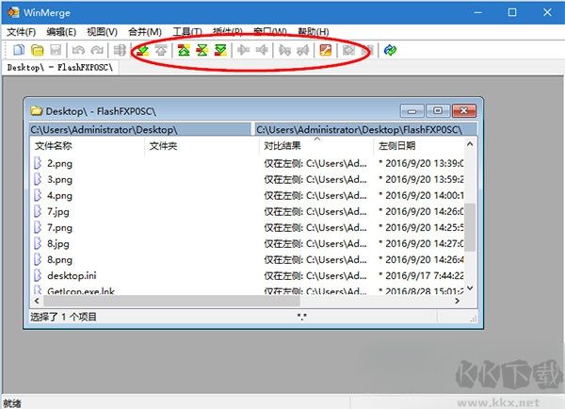Click the WinMerge application icon in title bar
Viewport: 565px width, 409px height.
(x=13, y=12)
